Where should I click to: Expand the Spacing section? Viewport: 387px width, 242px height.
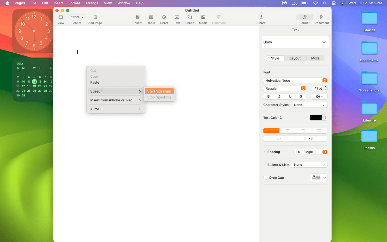click(x=264, y=152)
